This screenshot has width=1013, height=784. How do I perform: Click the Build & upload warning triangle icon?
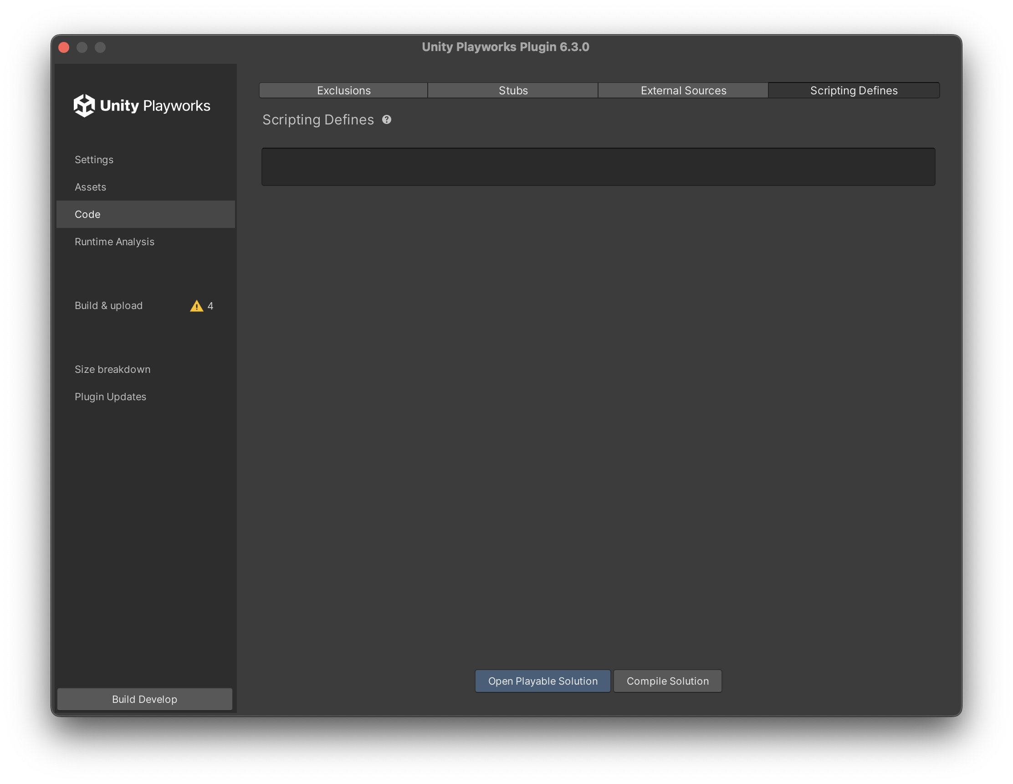pos(197,306)
